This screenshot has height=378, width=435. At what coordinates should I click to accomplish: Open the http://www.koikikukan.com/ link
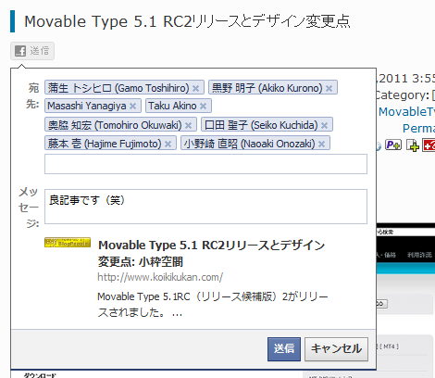point(160,277)
